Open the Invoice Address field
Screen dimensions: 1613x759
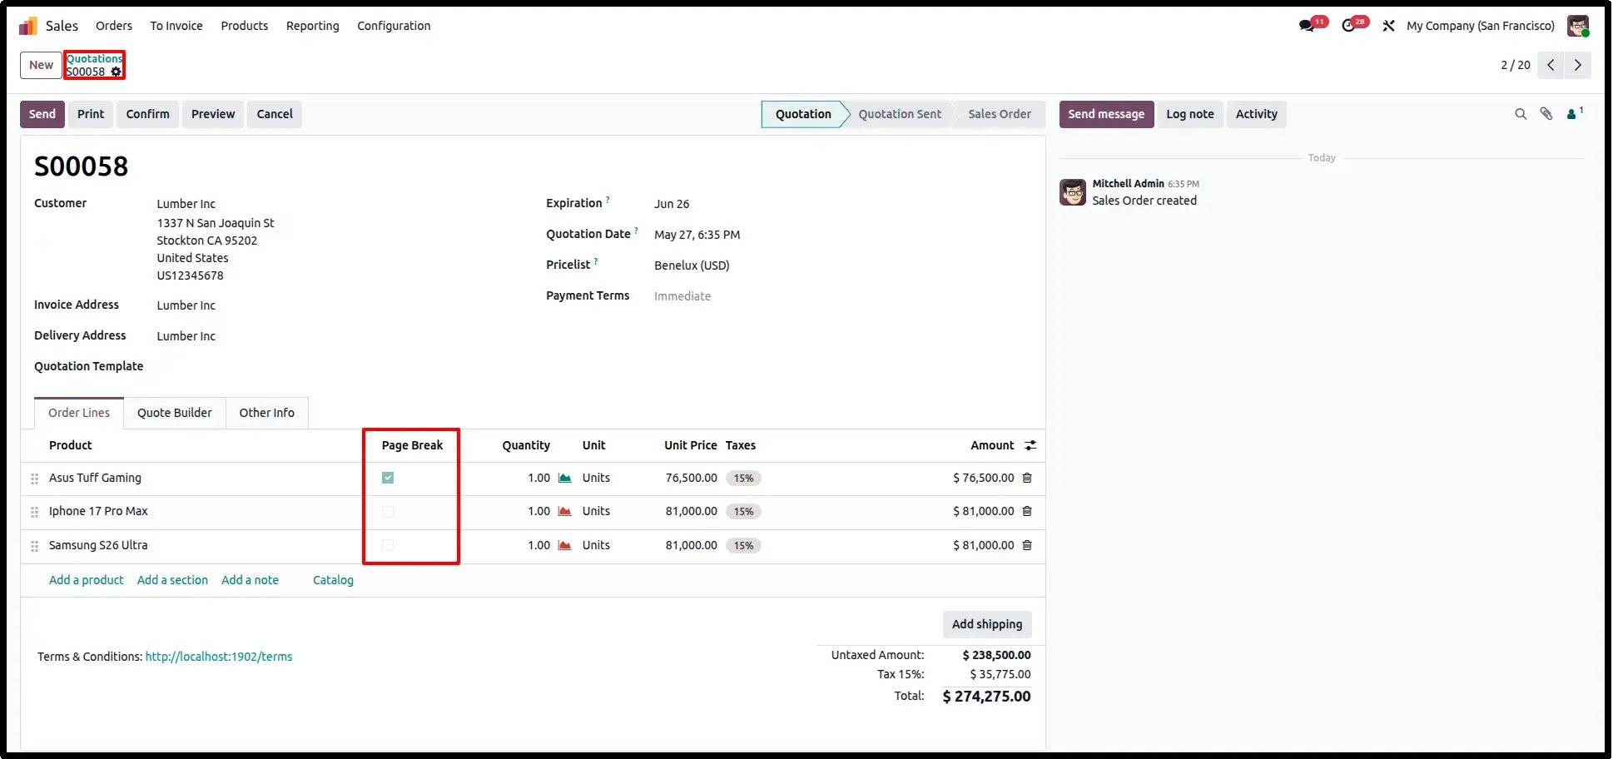(x=186, y=305)
